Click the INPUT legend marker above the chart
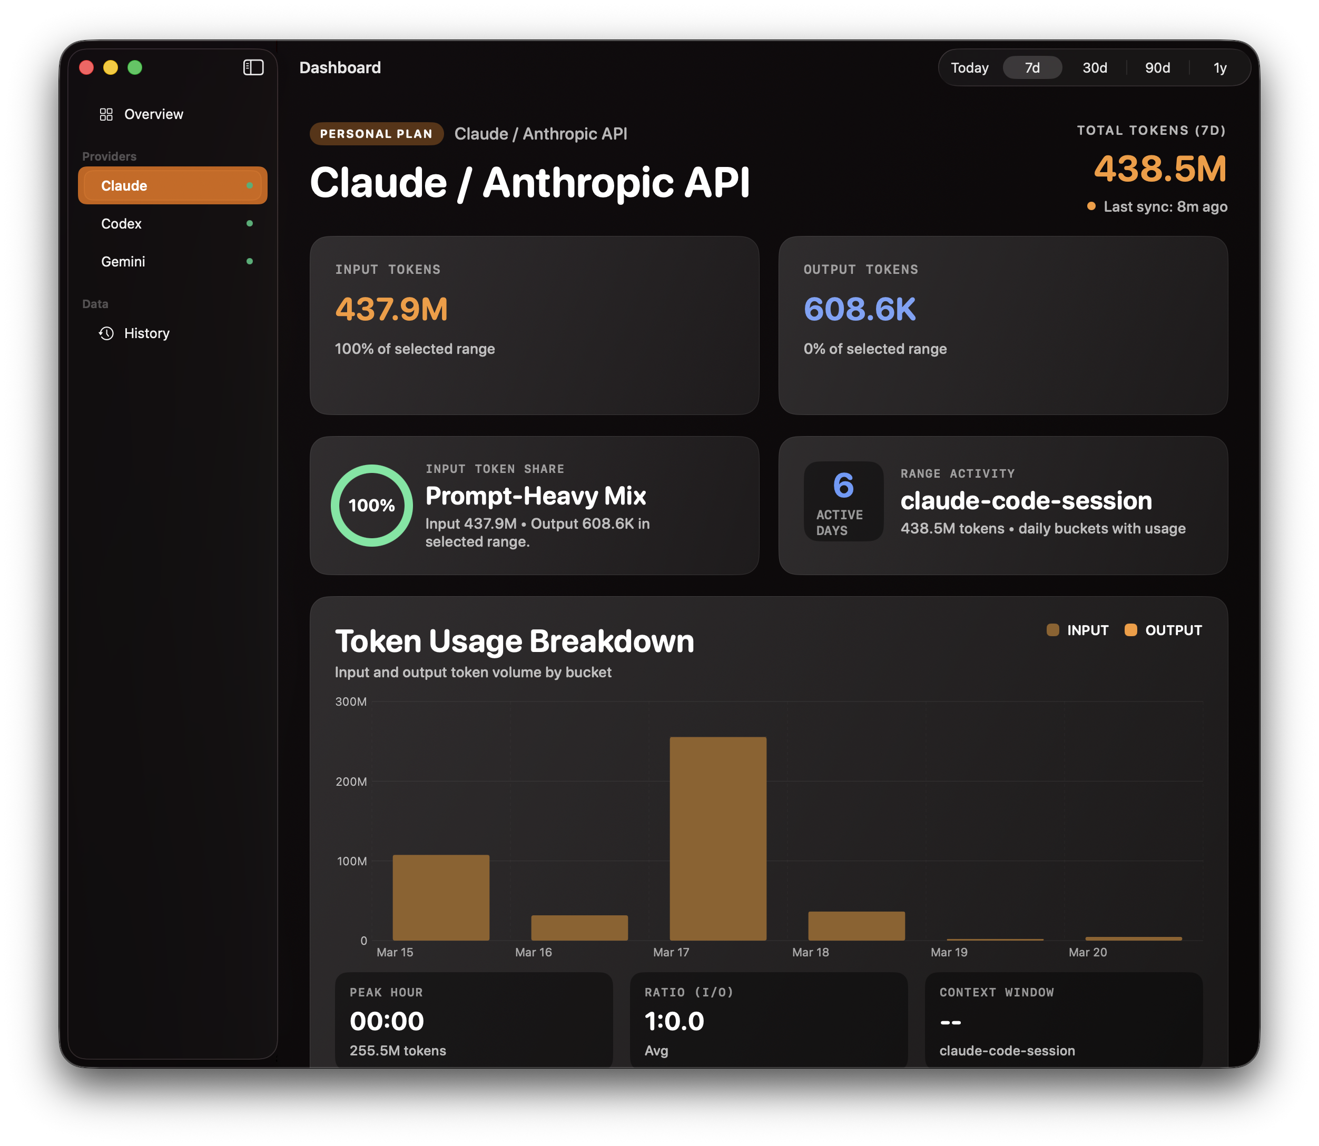Screen dimensions: 1319x1146 pos(1053,630)
